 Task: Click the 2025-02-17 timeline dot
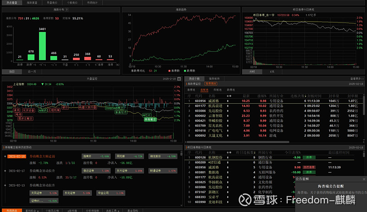click(5, 171)
